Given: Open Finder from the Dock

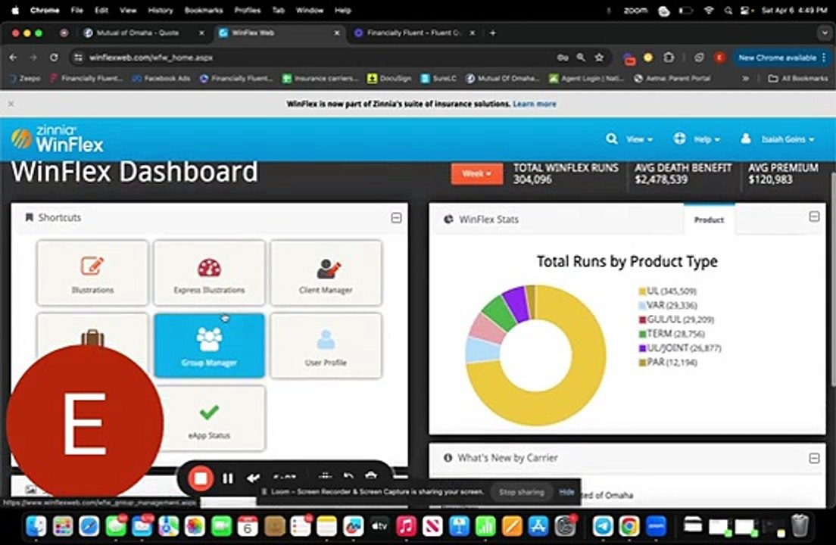Looking at the screenshot, I should pyautogui.click(x=36, y=526).
